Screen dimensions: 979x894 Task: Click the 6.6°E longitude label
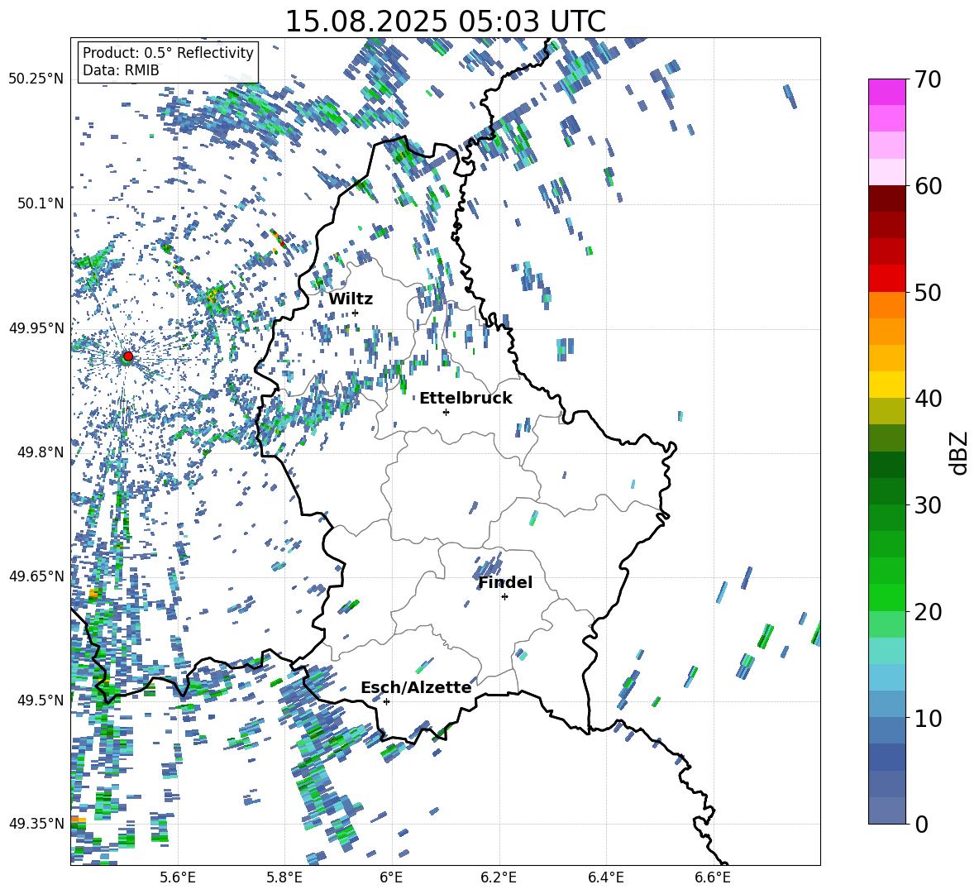(x=713, y=877)
